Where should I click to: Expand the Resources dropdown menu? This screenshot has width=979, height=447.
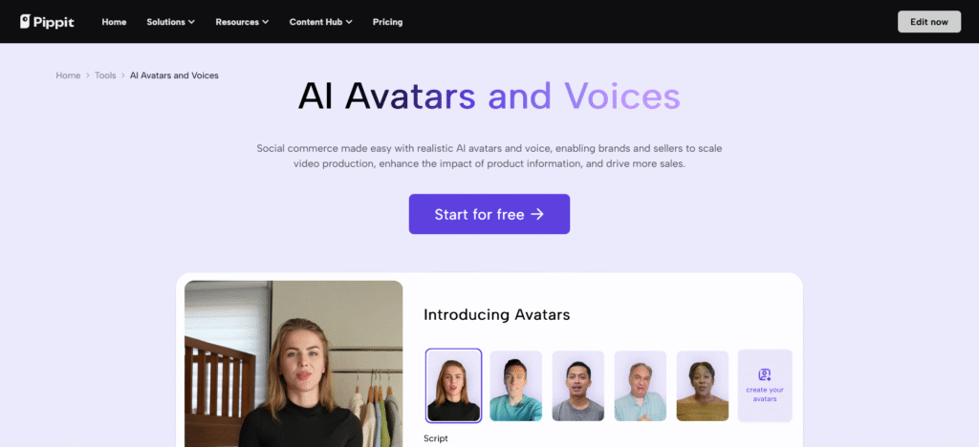[x=242, y=22]
